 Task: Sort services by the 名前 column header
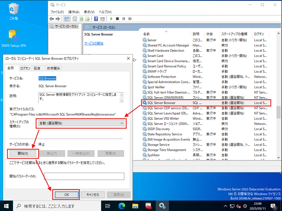166,34
